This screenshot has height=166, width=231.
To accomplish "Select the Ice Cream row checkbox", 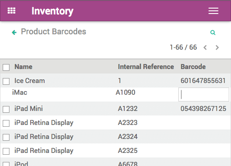I will 6,81.
